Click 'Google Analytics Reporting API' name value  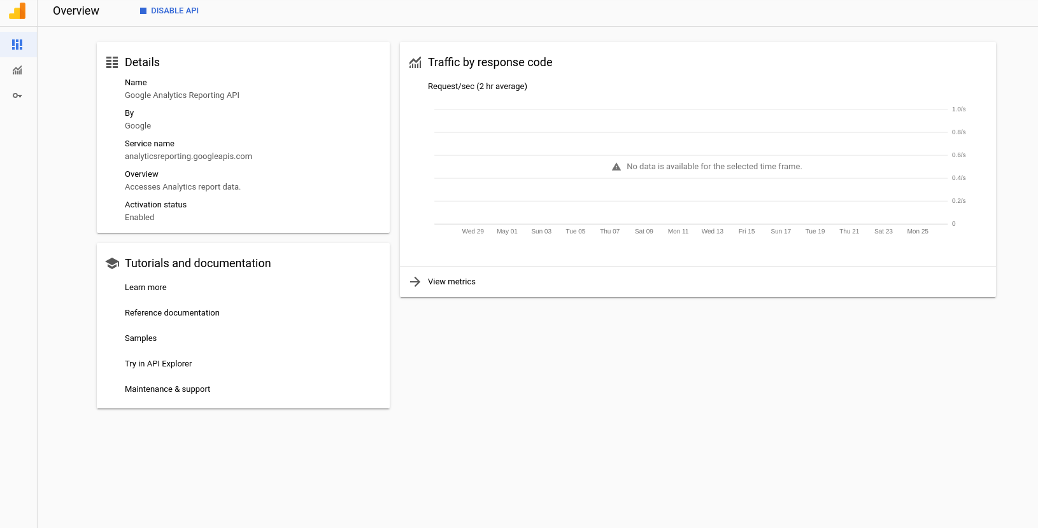click(182, 95)
